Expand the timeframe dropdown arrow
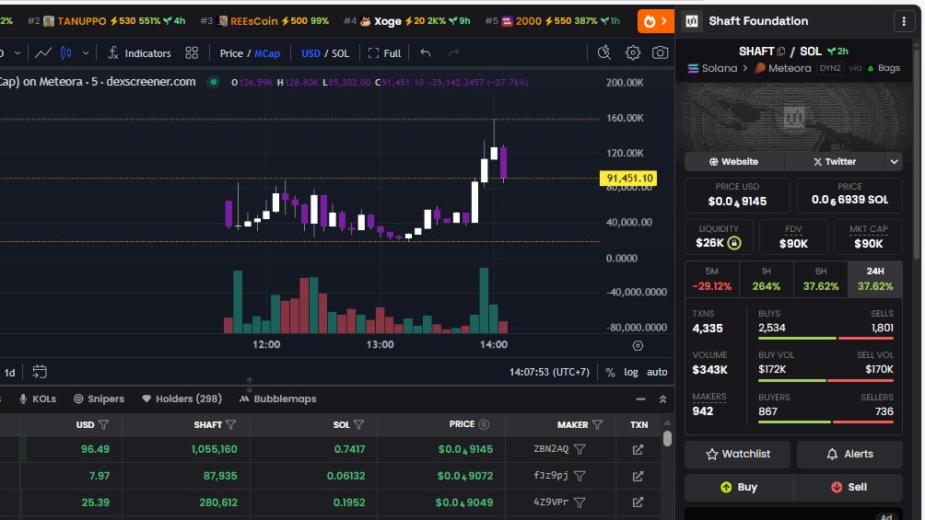This screenshot has height=520, width=925. [18, 53]
